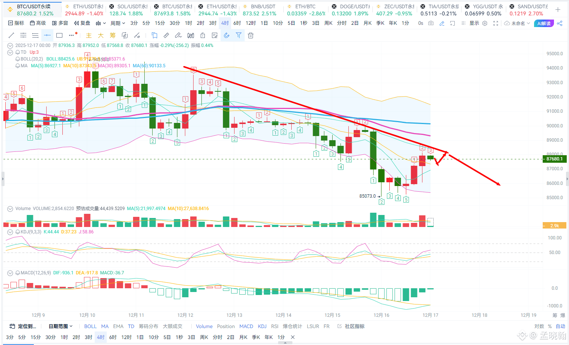
Task: Switch to the SAND/USDT tab
Action: [528, 10]
